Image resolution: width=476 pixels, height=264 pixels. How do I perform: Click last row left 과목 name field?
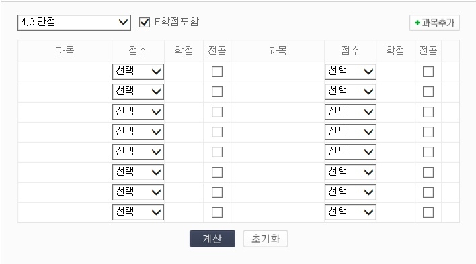[65, 212]
